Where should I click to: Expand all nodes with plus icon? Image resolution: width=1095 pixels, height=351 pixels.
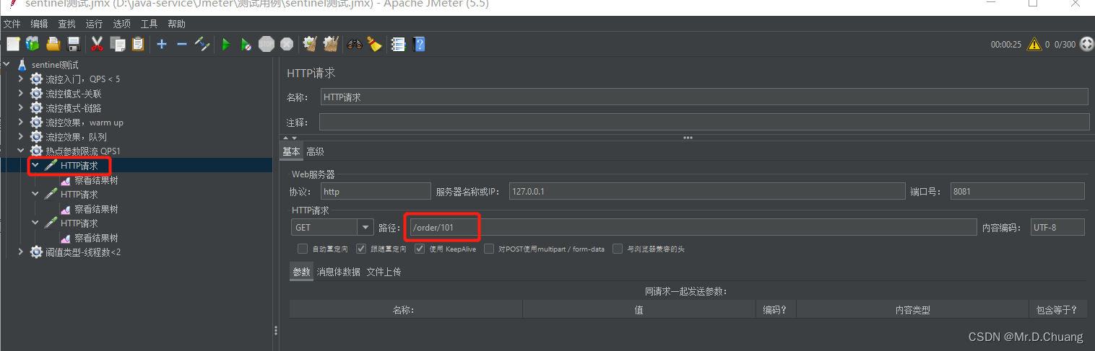[162, 44]
